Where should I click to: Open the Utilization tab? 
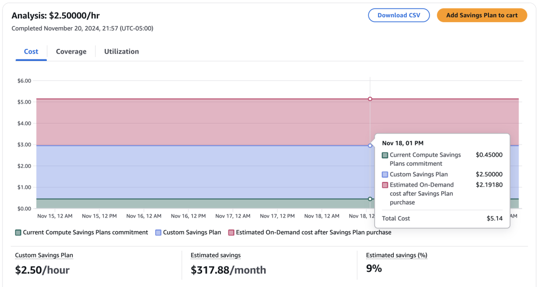coord(122,52)
